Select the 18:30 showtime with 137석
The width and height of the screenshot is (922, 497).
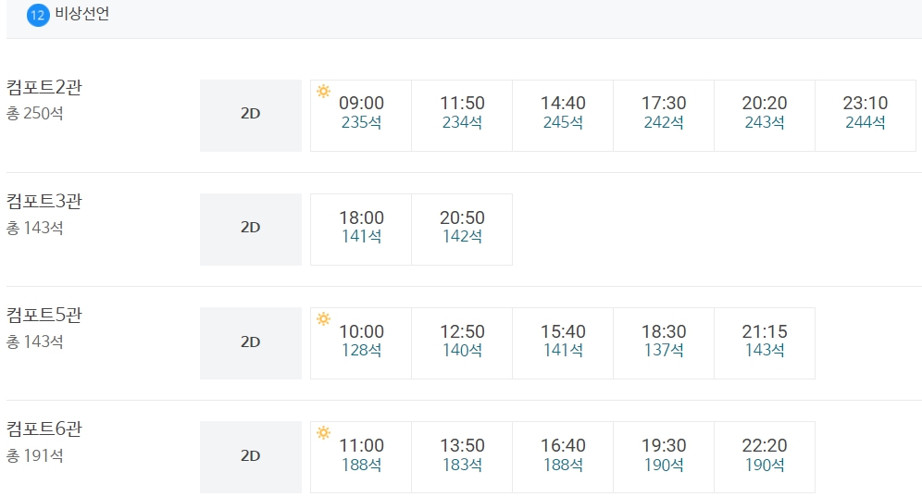pos(664,343)
